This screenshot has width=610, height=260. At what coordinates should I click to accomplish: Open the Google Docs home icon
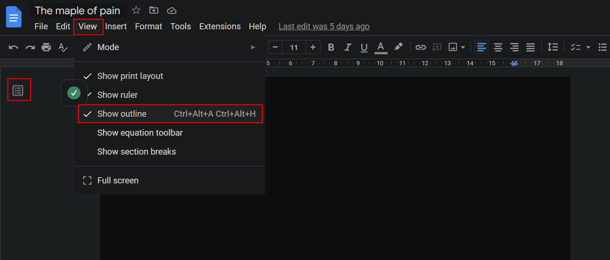[14, 17]
